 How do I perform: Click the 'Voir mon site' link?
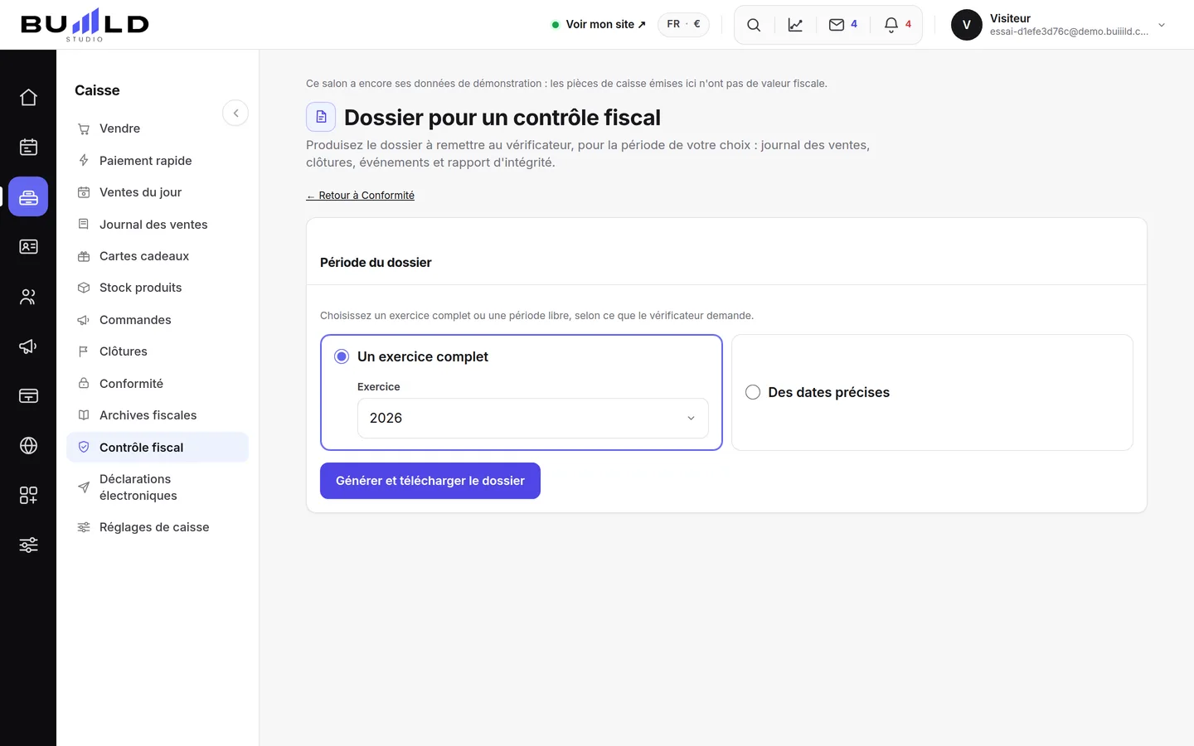point(599,25)
